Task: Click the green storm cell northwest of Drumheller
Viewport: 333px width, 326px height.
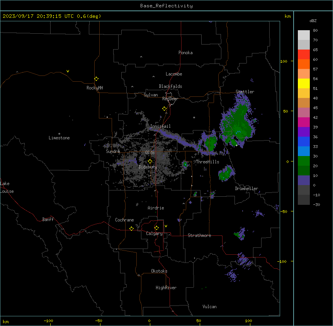Action: [x=226, y=173]
